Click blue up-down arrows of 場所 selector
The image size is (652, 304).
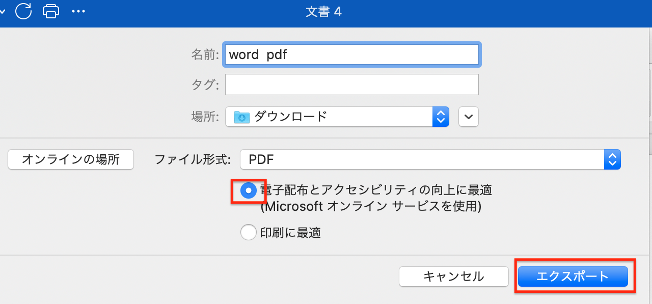click(441, 117)
